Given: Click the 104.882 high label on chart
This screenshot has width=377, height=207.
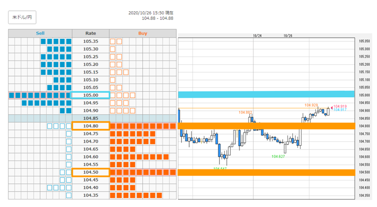Looking at the screenshot, I should click(x=245, y=112).
